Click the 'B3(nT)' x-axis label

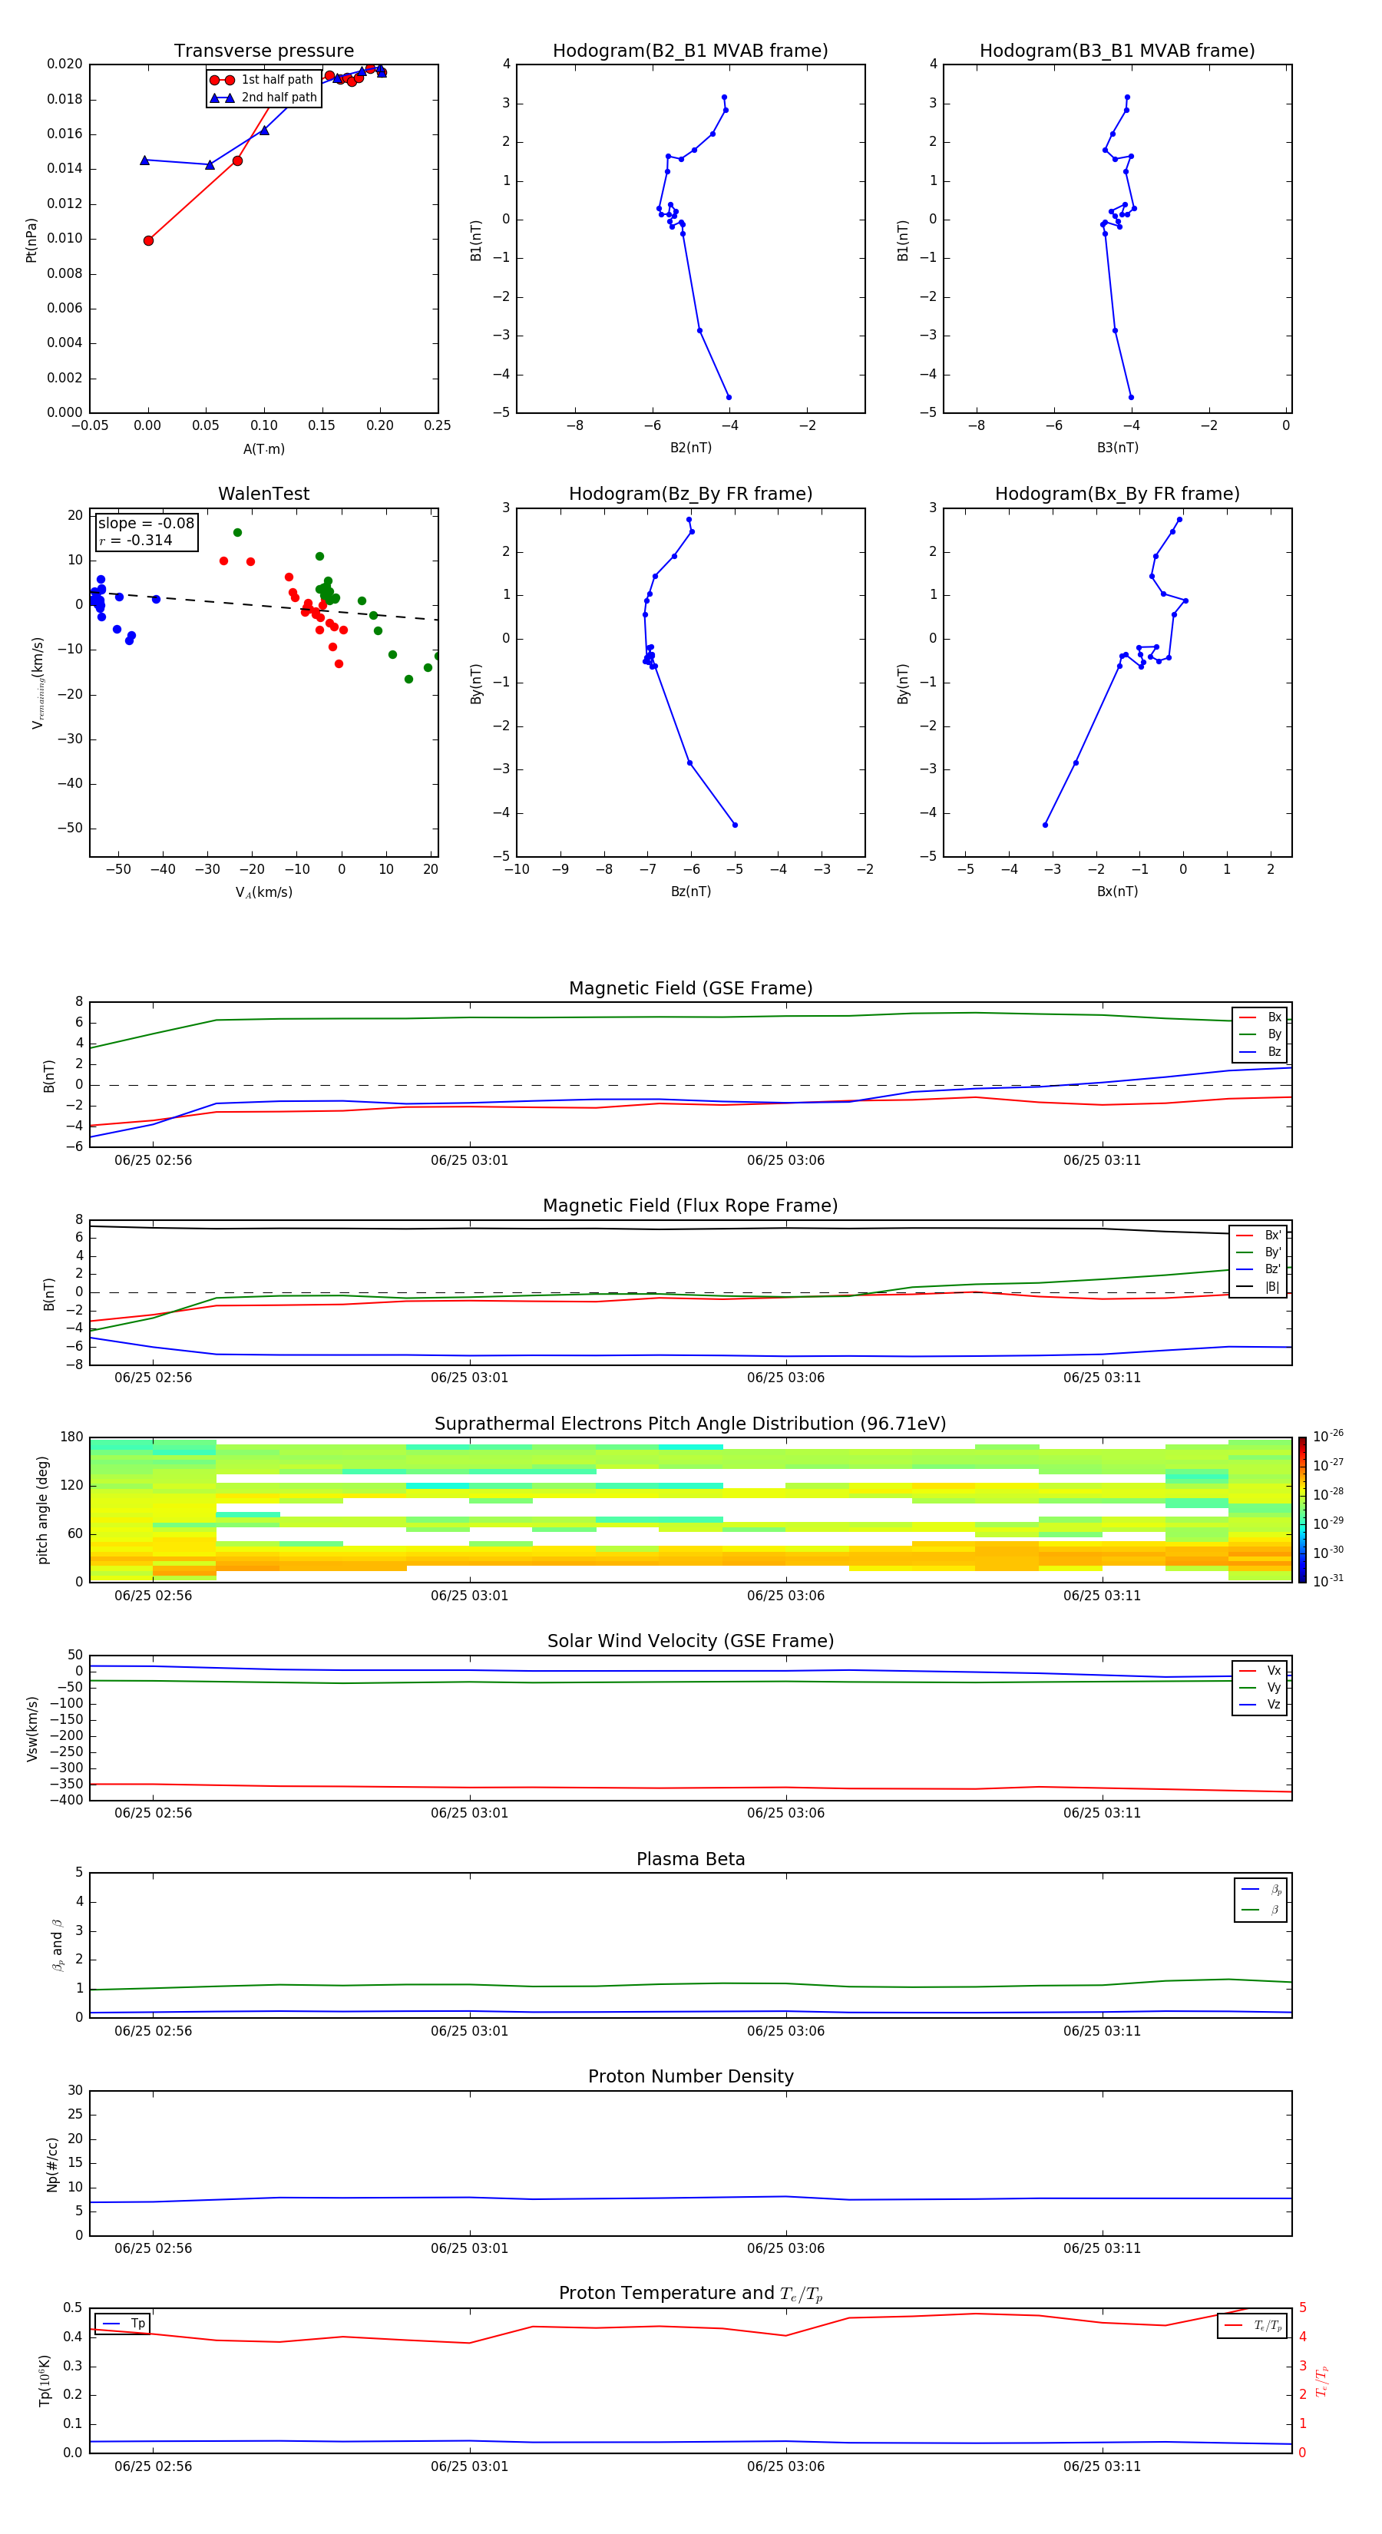pyautogui.click(x=1117, y=448)
